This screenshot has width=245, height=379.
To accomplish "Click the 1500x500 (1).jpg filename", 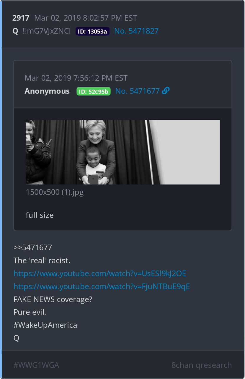I will 55,192.
